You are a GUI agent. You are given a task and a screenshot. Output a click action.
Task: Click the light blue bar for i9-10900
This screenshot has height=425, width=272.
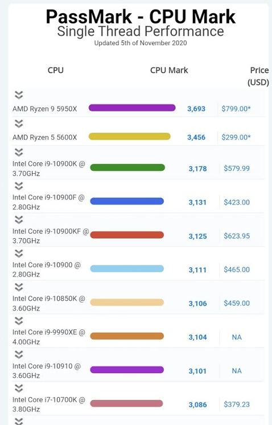pos(127,268)
